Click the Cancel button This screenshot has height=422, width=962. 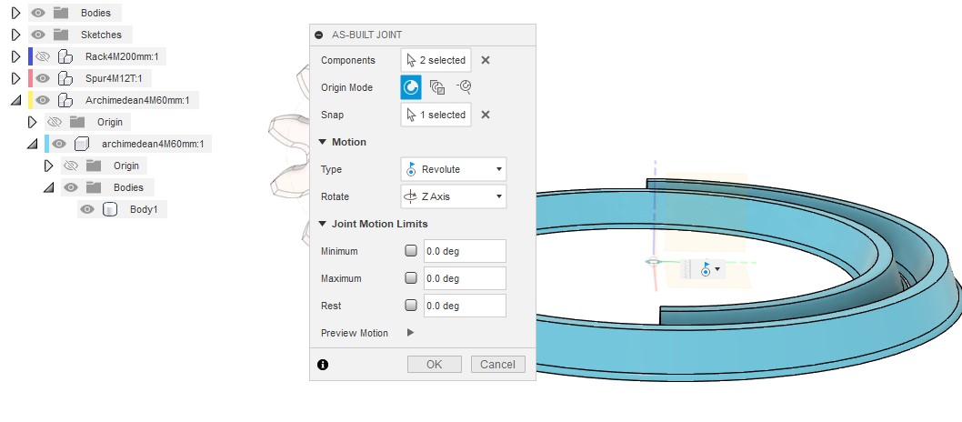click(497, 364)
